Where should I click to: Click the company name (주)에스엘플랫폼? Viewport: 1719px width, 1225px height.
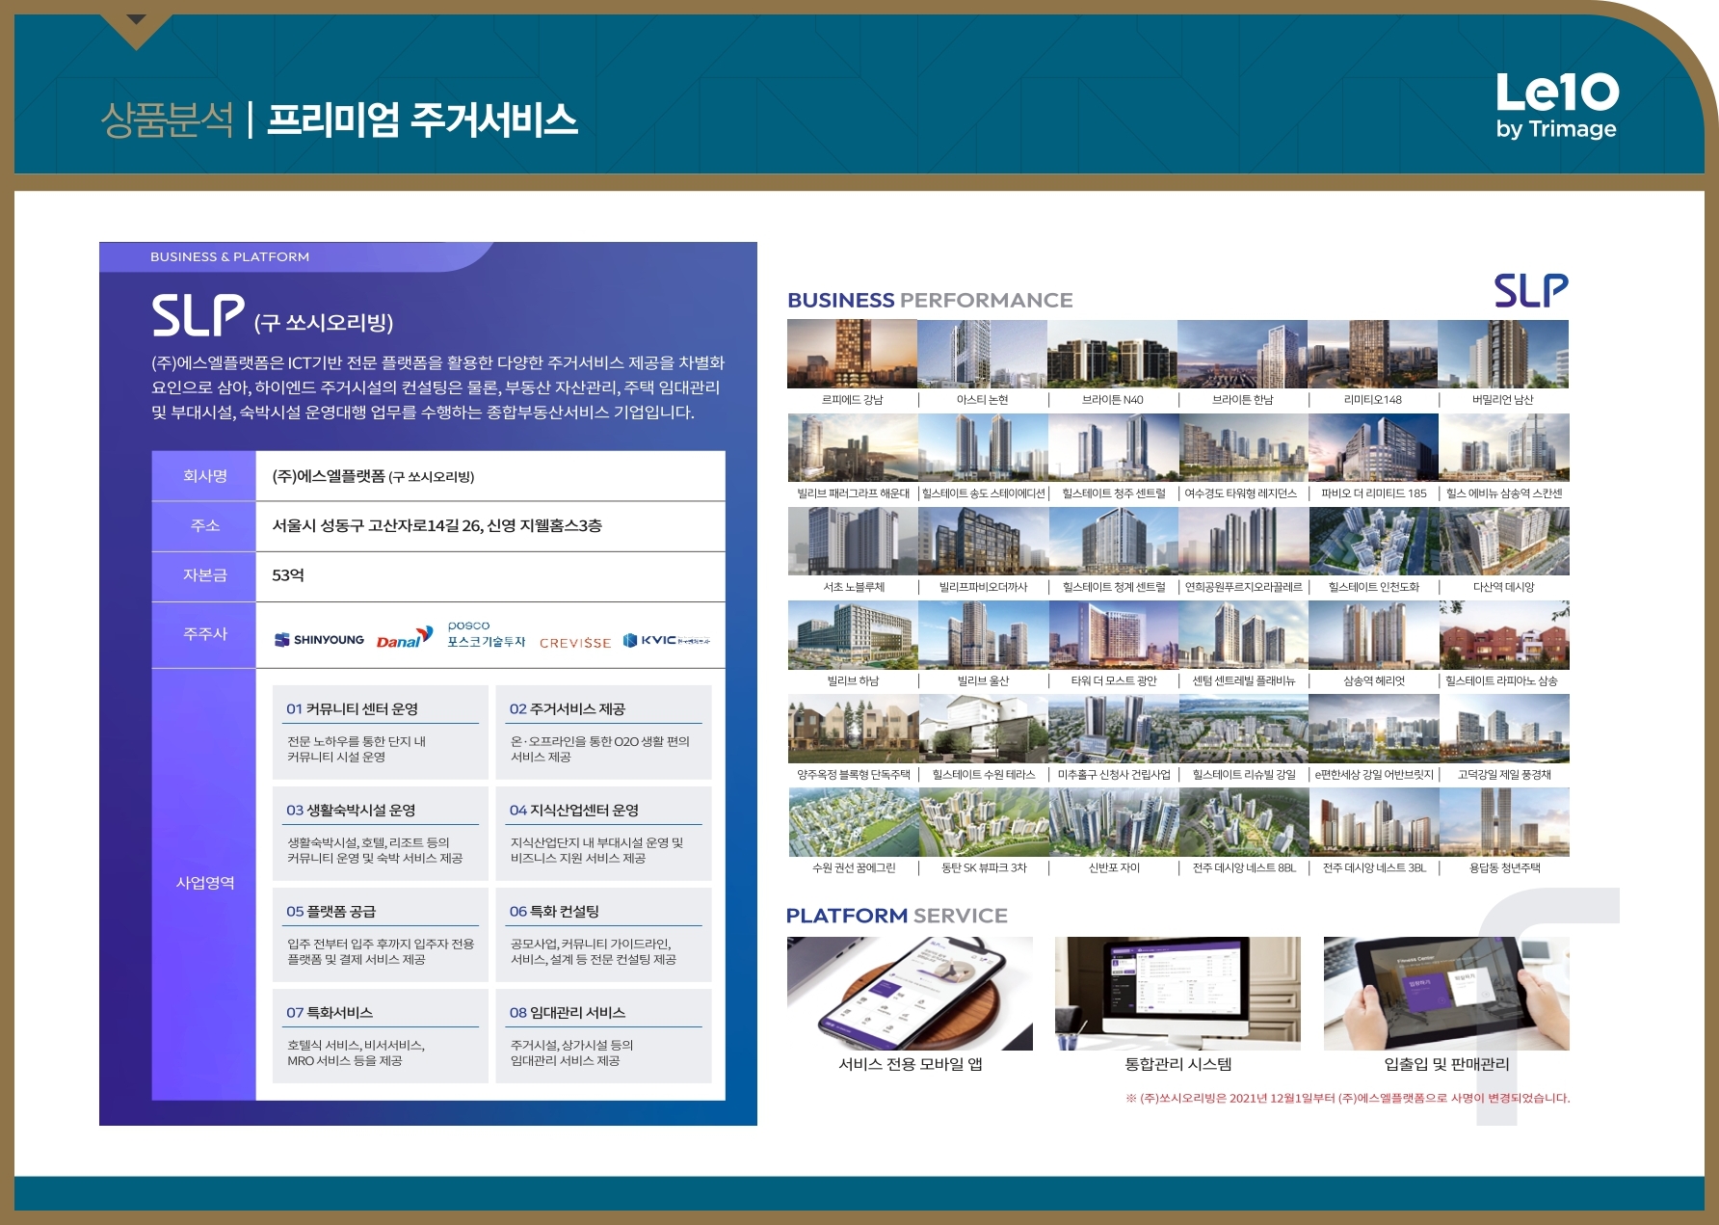point(329,476)
